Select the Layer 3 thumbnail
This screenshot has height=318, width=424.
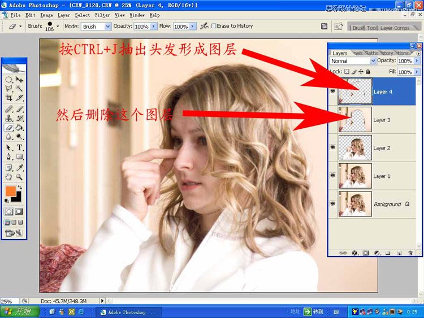pos(355,119)
